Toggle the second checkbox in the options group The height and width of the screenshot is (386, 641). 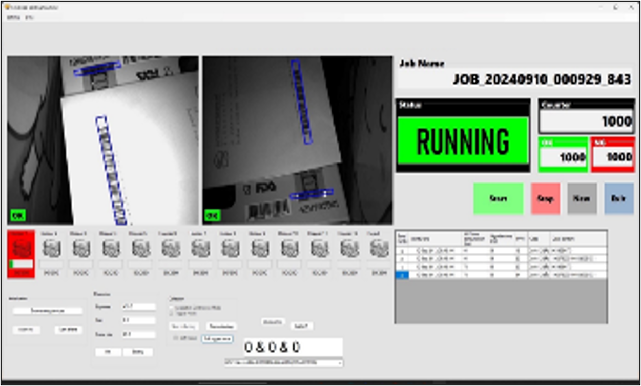click(x=172, y=313)
